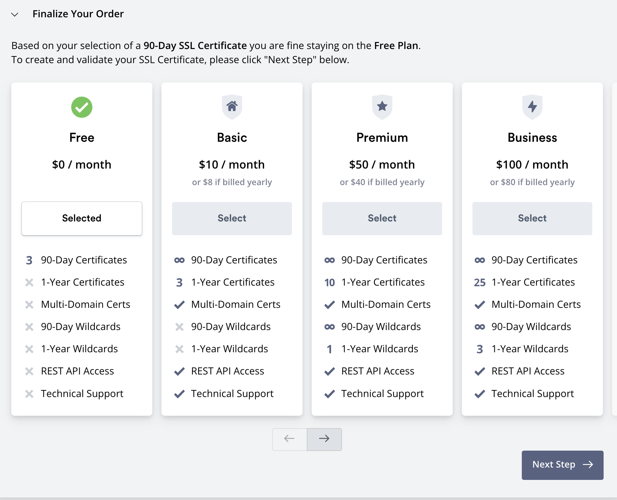Click the green checkmark icon on Free plan
This screenshot has height=500, width=617.
(x=82, y=107)
